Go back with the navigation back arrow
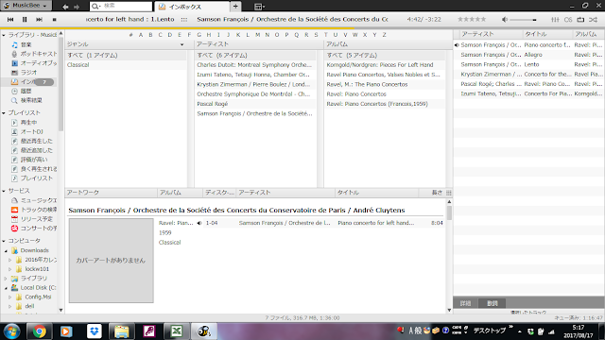Image resolution: width=605 pixels, height=340 pixels. pyautogui.click(x=65, y=7)
